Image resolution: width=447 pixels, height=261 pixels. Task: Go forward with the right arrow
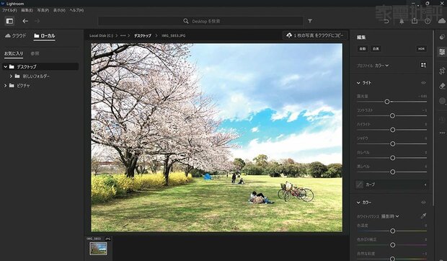pyautogui.click(x=37, y=21)
